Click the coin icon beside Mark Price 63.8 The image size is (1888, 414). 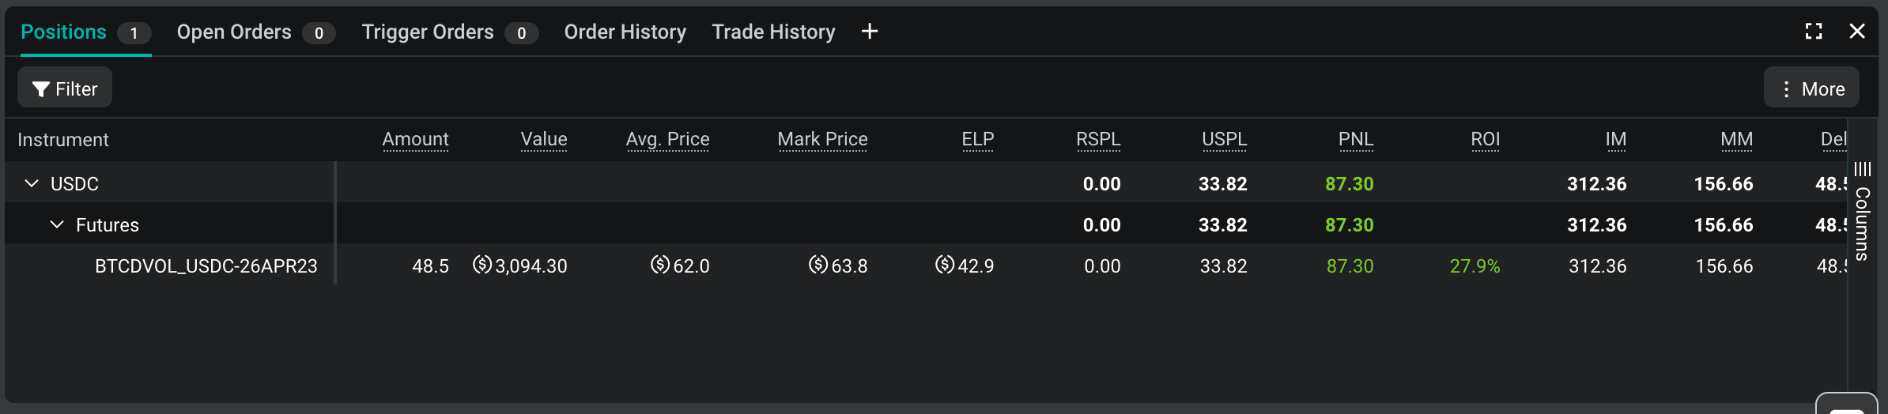818,265
